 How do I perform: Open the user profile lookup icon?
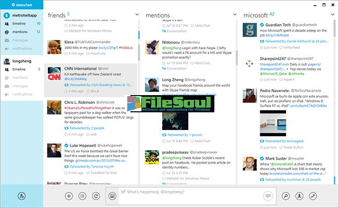point(300,196)
